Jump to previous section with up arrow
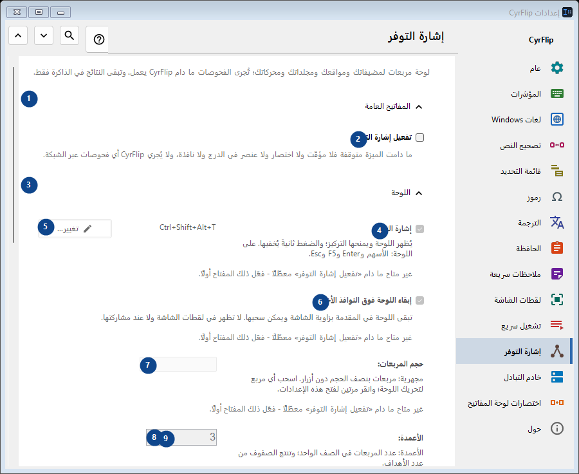 (18, 35)
